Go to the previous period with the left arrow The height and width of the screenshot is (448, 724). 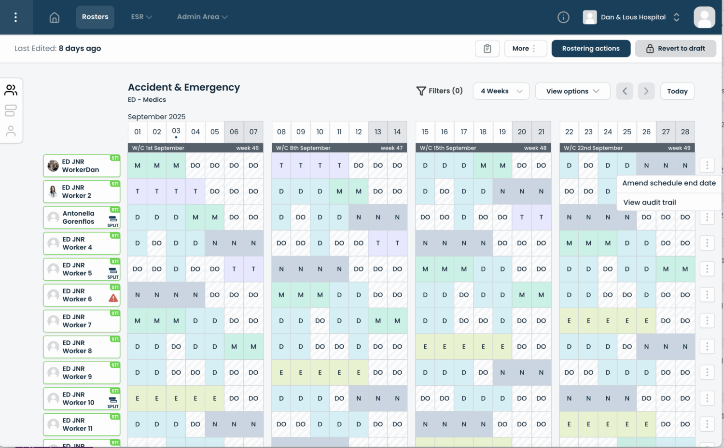625,91
